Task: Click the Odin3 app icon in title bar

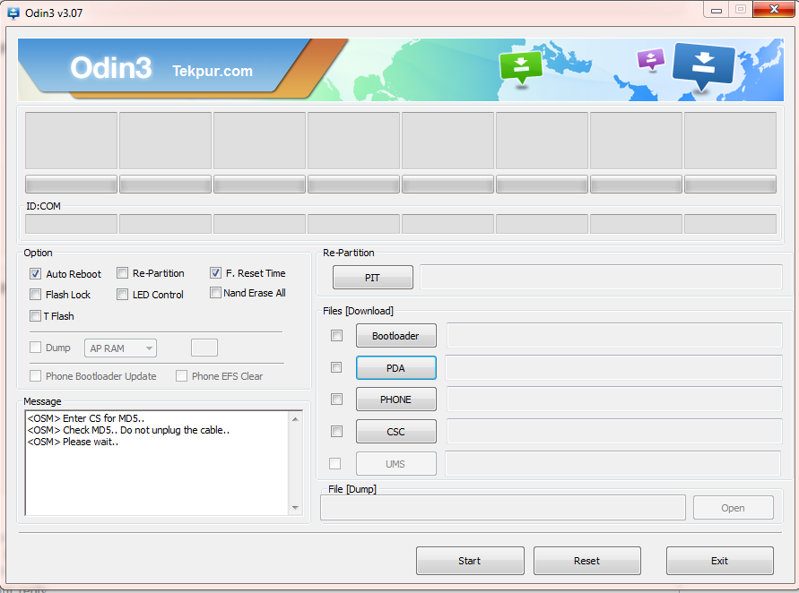Action: click(x=13, y=13)
